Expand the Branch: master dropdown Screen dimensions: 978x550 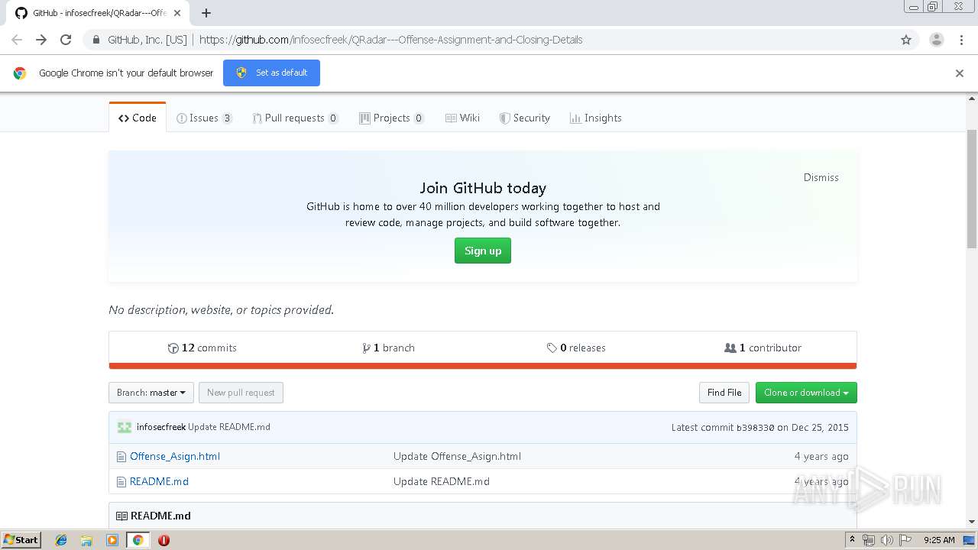[x=151, y=393]
